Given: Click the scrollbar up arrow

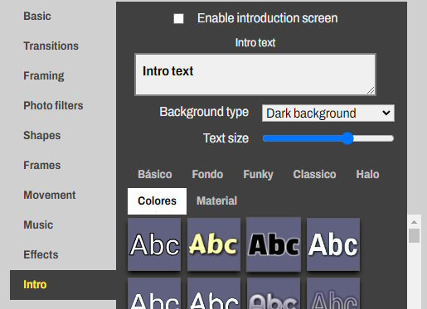Looking at the screenshot, I should 414,222.
